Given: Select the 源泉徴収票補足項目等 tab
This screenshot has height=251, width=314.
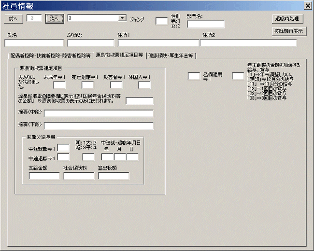Looking at the screenshot, I should point(119,56).
